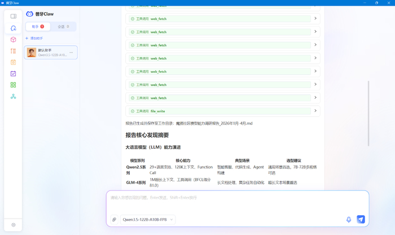The width and height of the screenshot is (395, 235).
Task: Switch to the 助手 tab
Action: (x=38, y=27)
